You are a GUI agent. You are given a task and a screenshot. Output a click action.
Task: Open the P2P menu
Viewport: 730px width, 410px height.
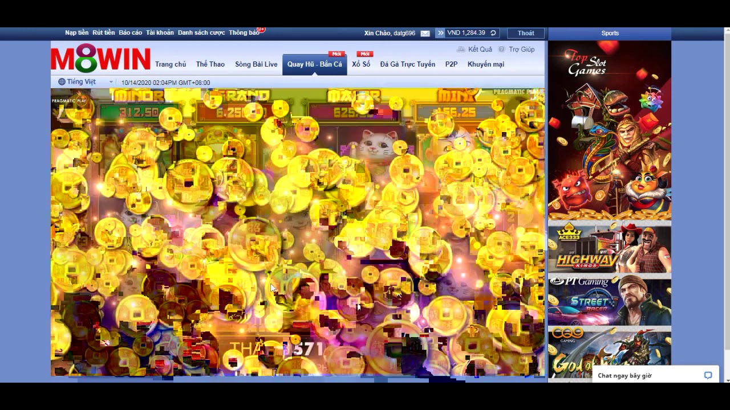pyautogui.click(x=451, y=64)
